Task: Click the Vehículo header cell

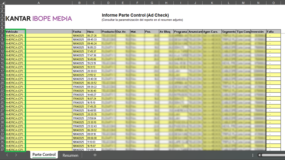Action: tap(39, 31)
